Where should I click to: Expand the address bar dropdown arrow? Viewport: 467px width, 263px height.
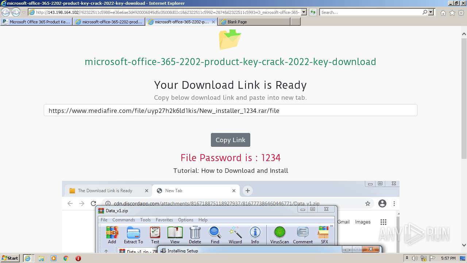pos(304,12)
